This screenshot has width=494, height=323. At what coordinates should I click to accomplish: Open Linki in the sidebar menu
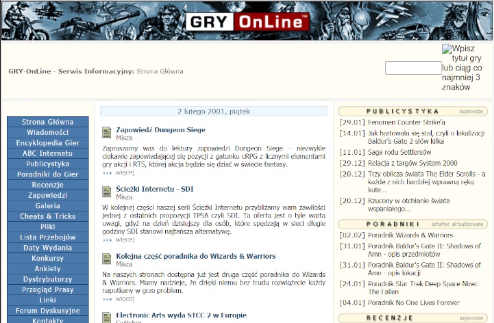pyautogui.click(x=47, y=300)
